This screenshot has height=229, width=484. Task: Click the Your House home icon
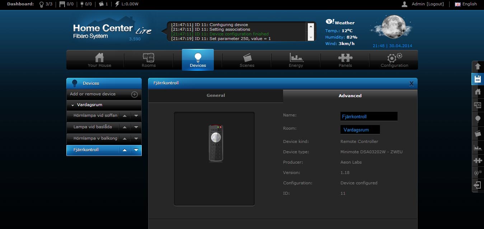click(x=99, y=60)
